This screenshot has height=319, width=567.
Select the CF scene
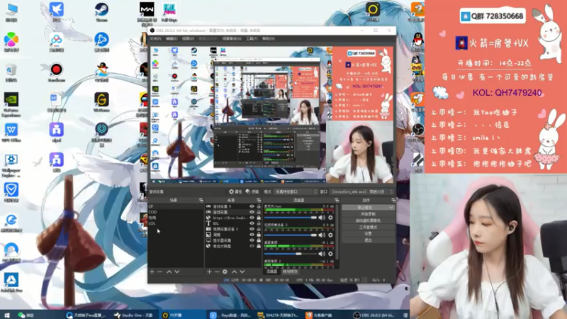pyautogui.click(x=176, y=206)
